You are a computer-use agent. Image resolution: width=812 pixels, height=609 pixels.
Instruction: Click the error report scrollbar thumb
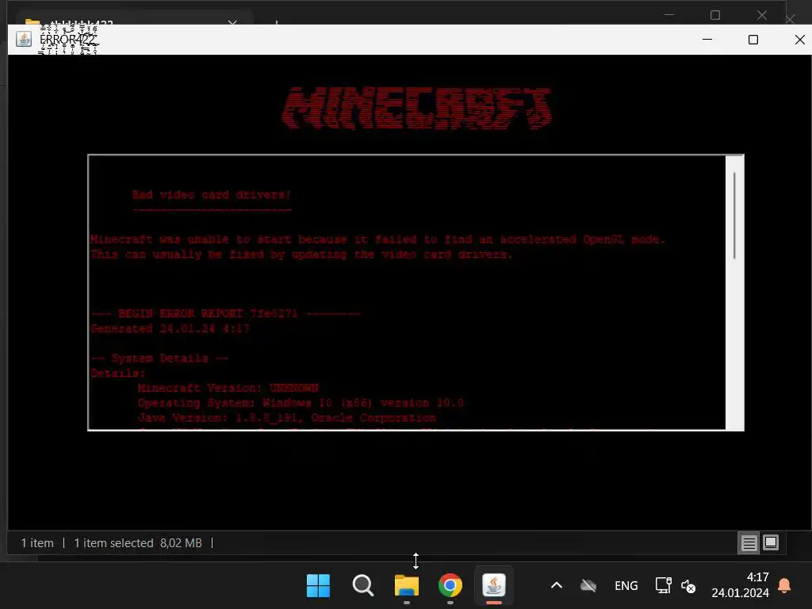click(x=734, y=216)
